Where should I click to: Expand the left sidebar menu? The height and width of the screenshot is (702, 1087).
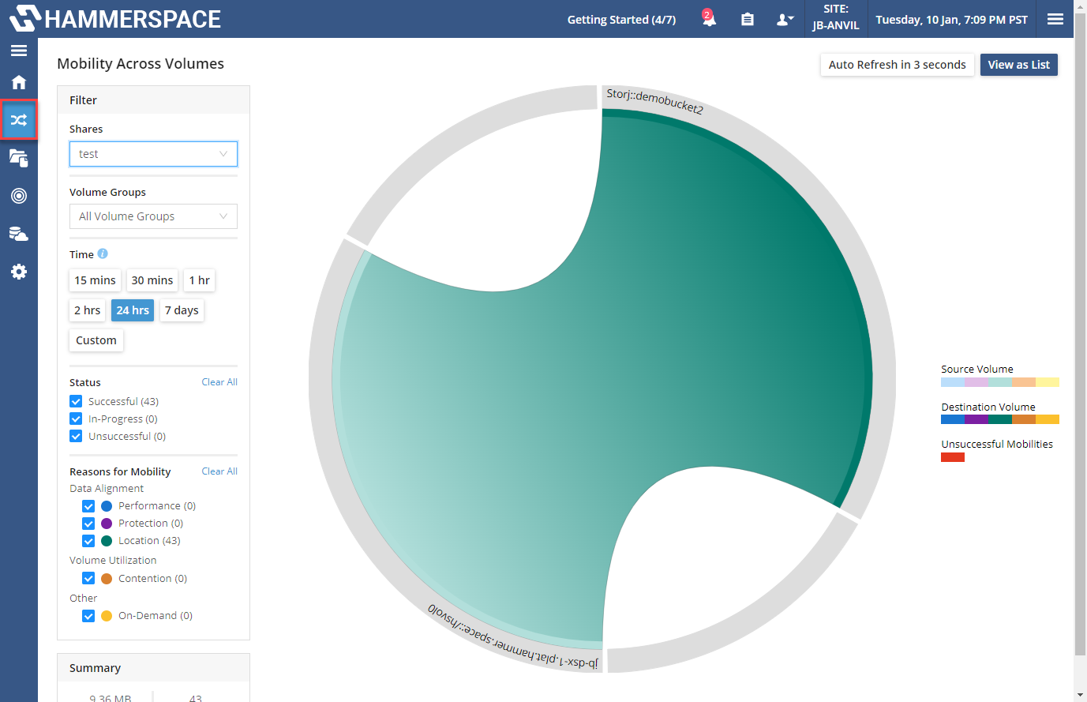pyautogui.click(x=19, y=51)
